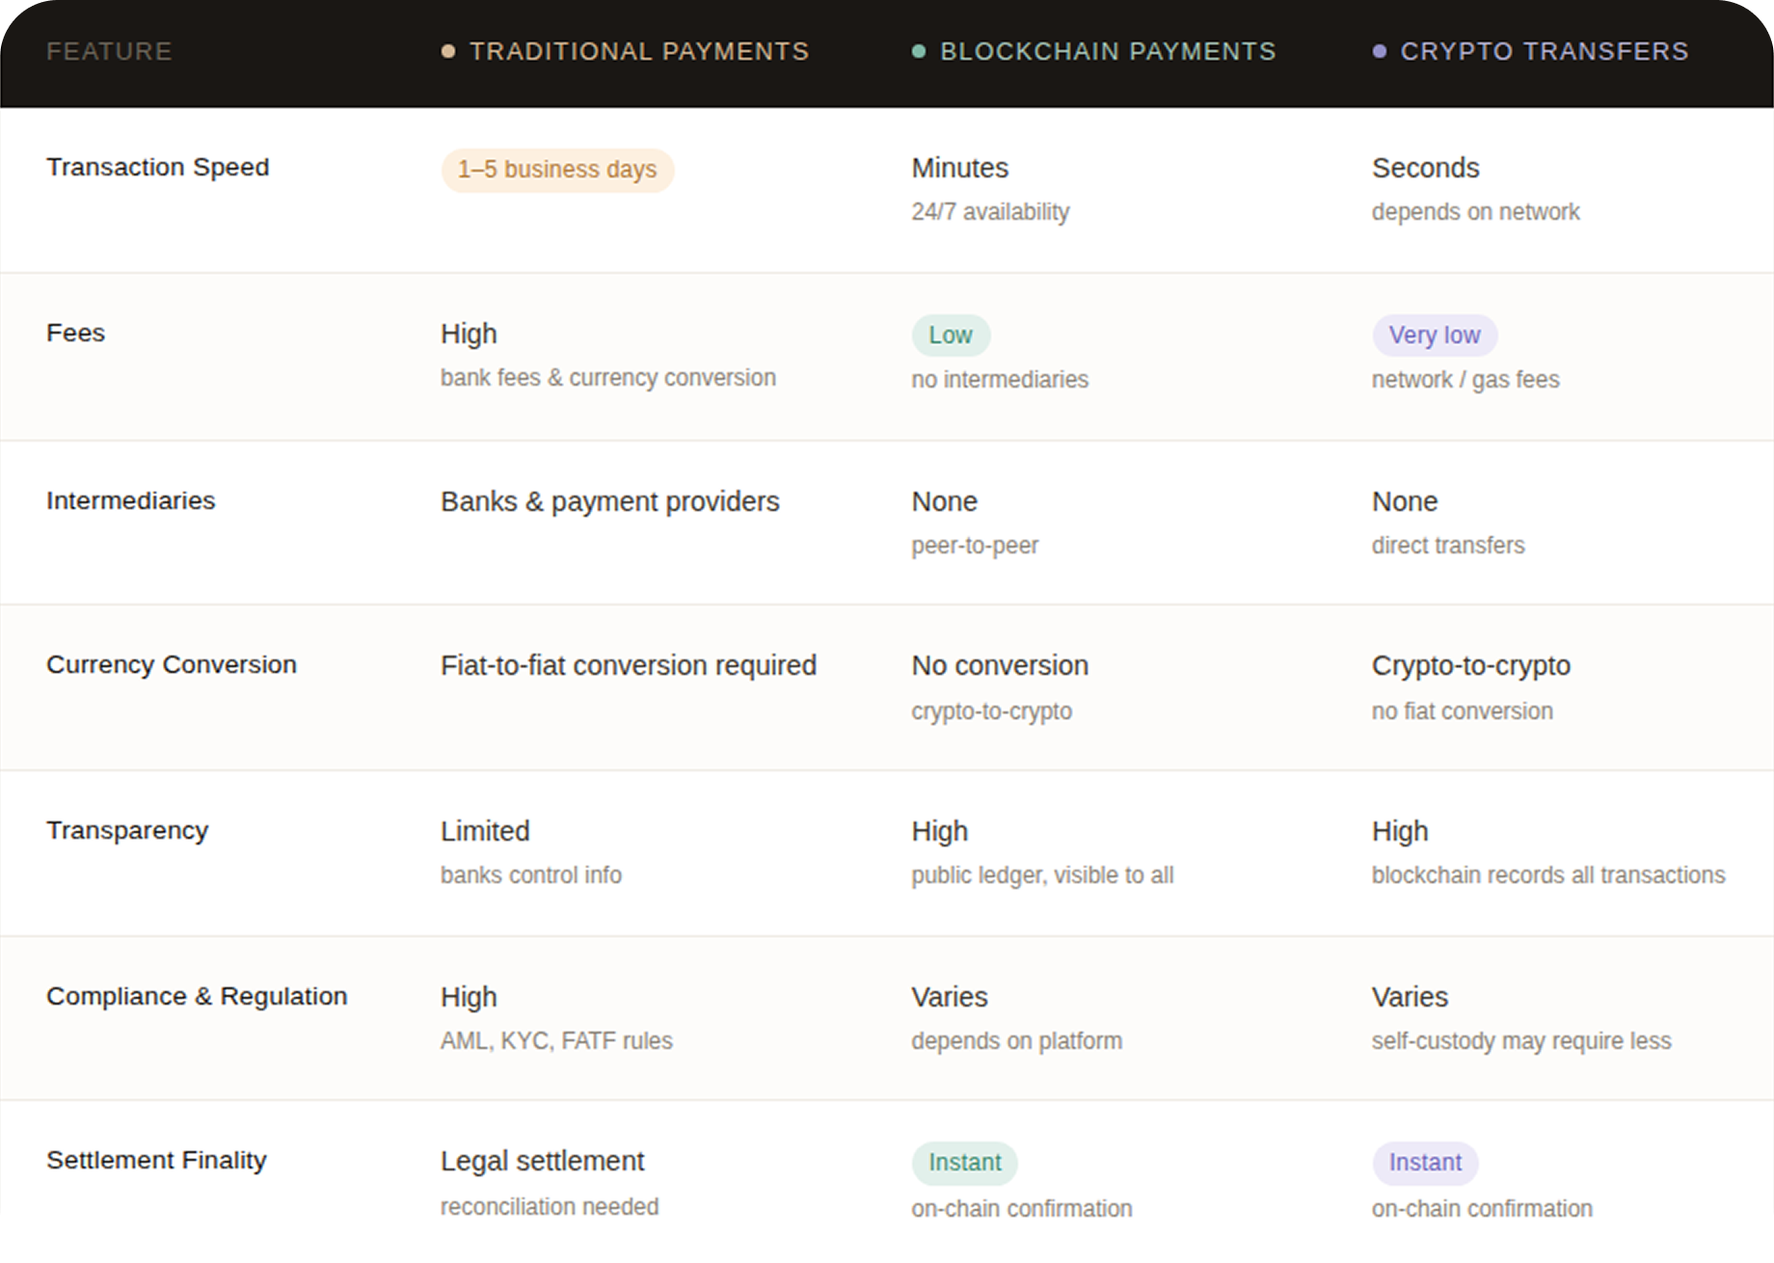Click gray 'crypto-to-crypto' note under No conversion
Viewport: 1774px width, 1263px height.
tap(991, 712)
